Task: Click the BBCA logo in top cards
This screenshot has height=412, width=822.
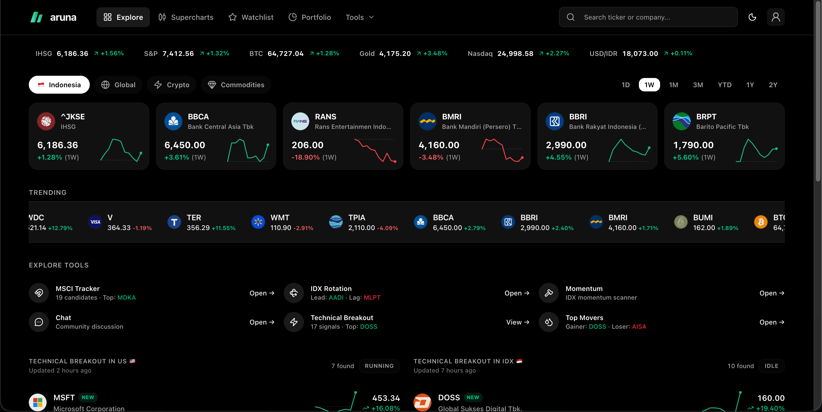Action: (x=173, y=121)
